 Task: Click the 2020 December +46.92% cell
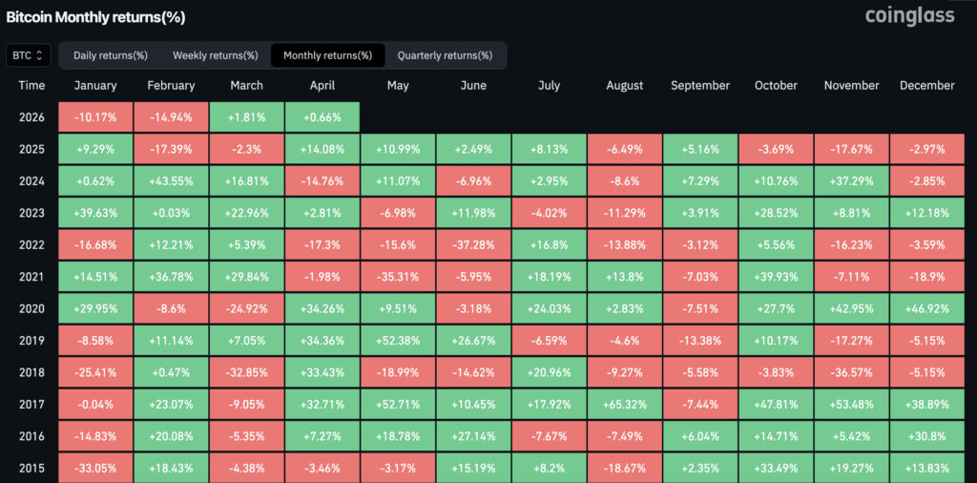point(926,307)
